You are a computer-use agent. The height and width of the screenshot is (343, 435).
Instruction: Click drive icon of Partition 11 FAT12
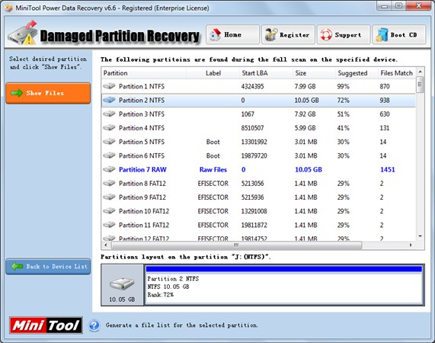click(109, 225)
